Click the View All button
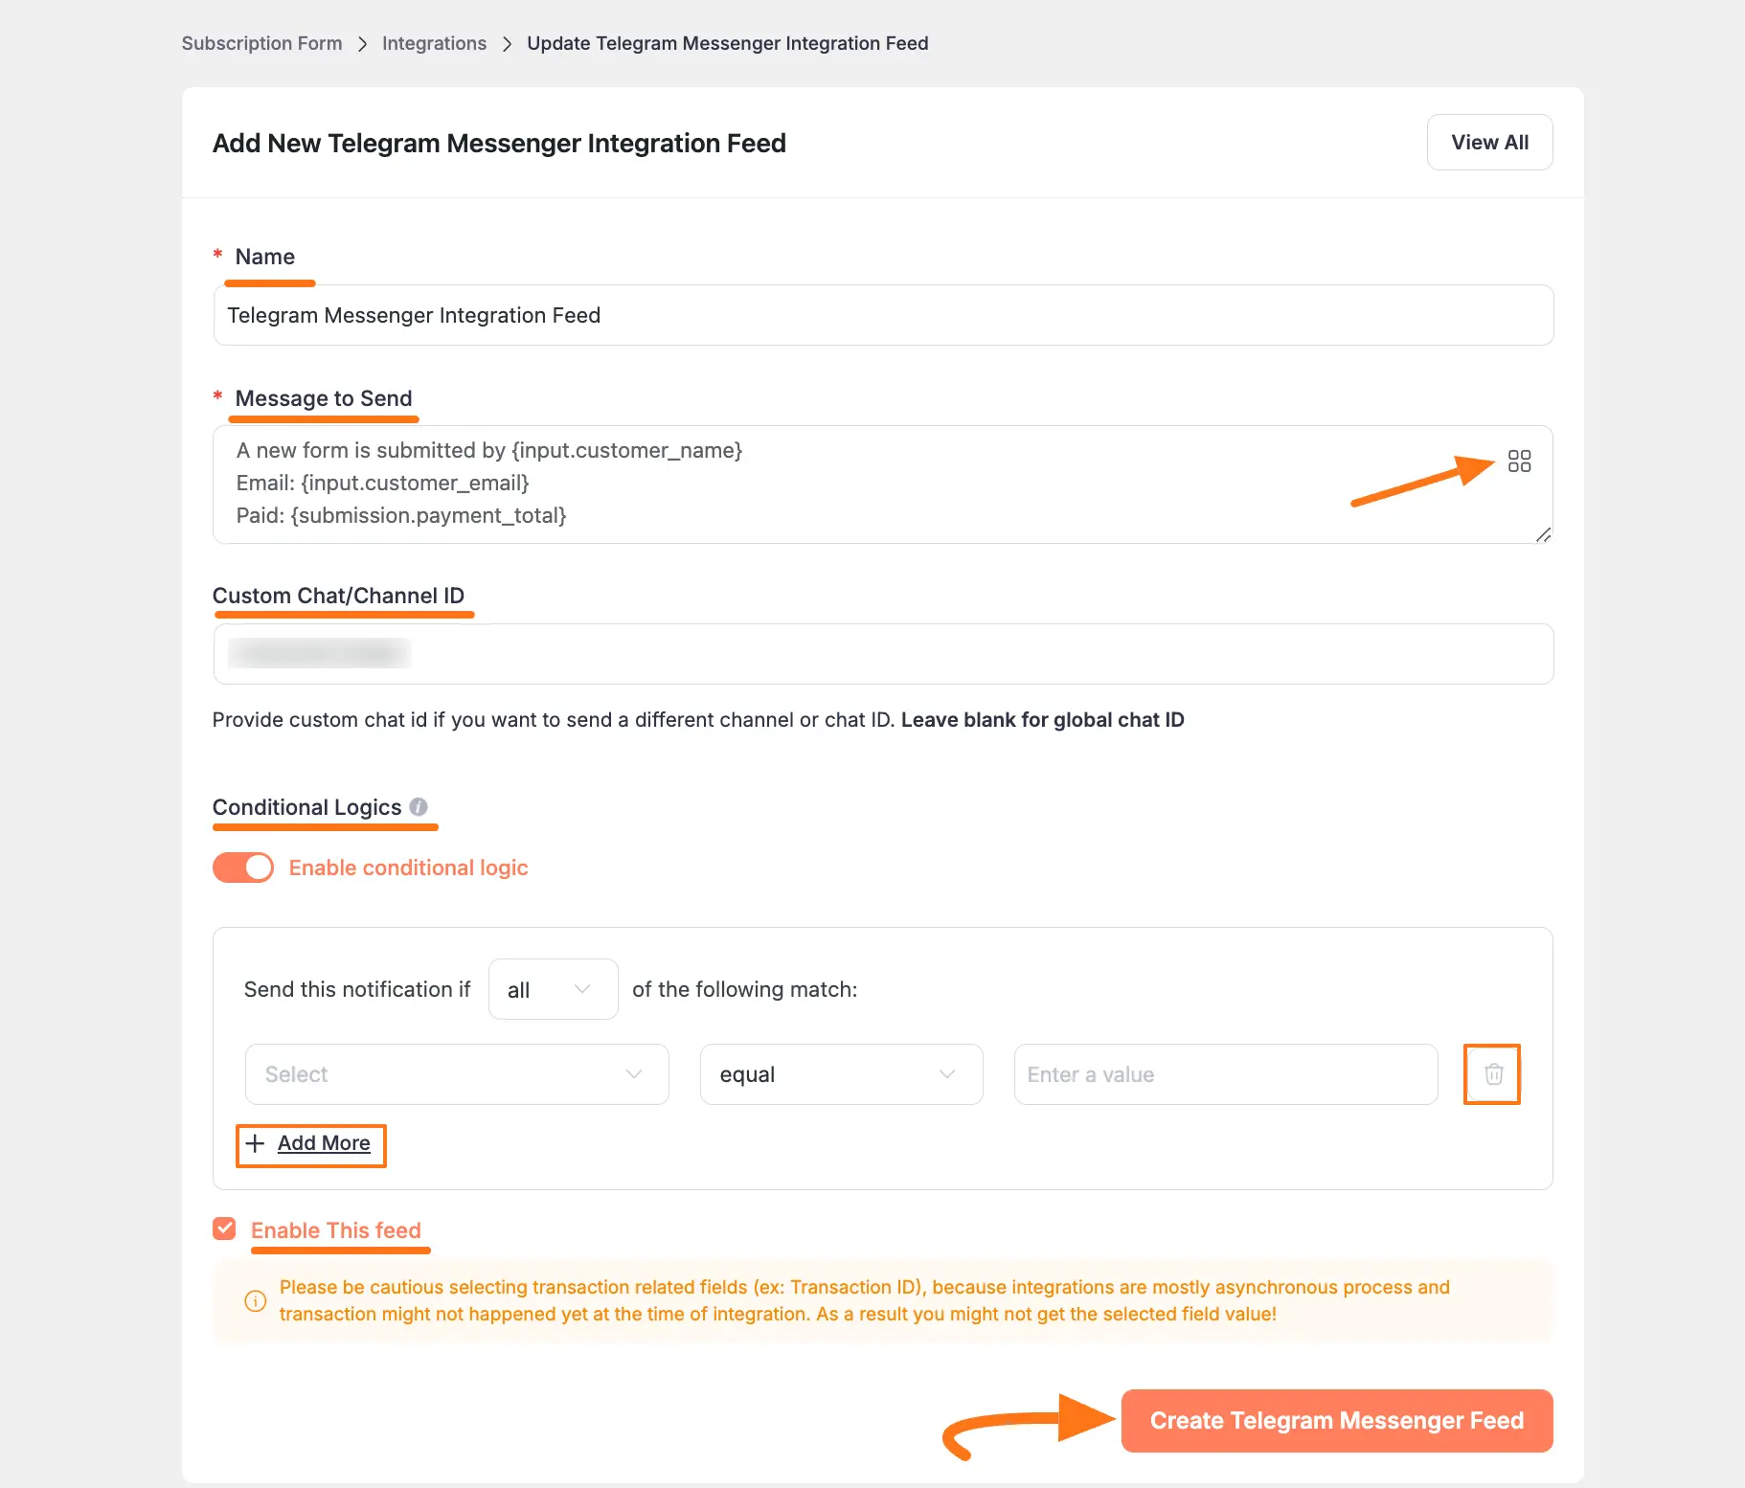Screen dimensions: 1745x1488 coord(1489,143)
